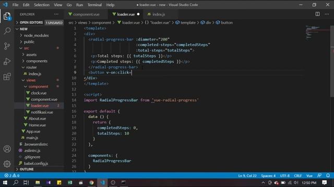
Task: Open Task View on the taskbar
Action: point(26,182)
